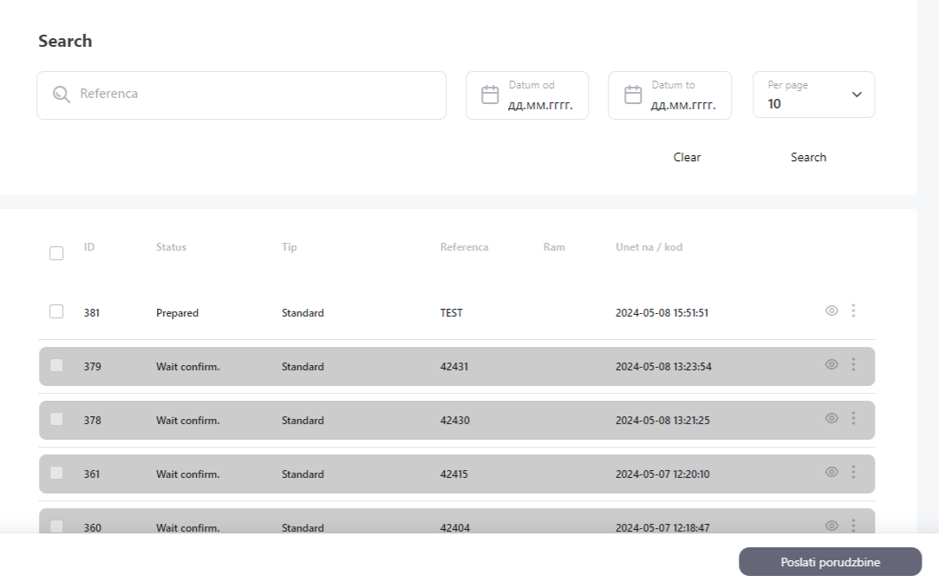Sort table by Status column header

(171, 247)
